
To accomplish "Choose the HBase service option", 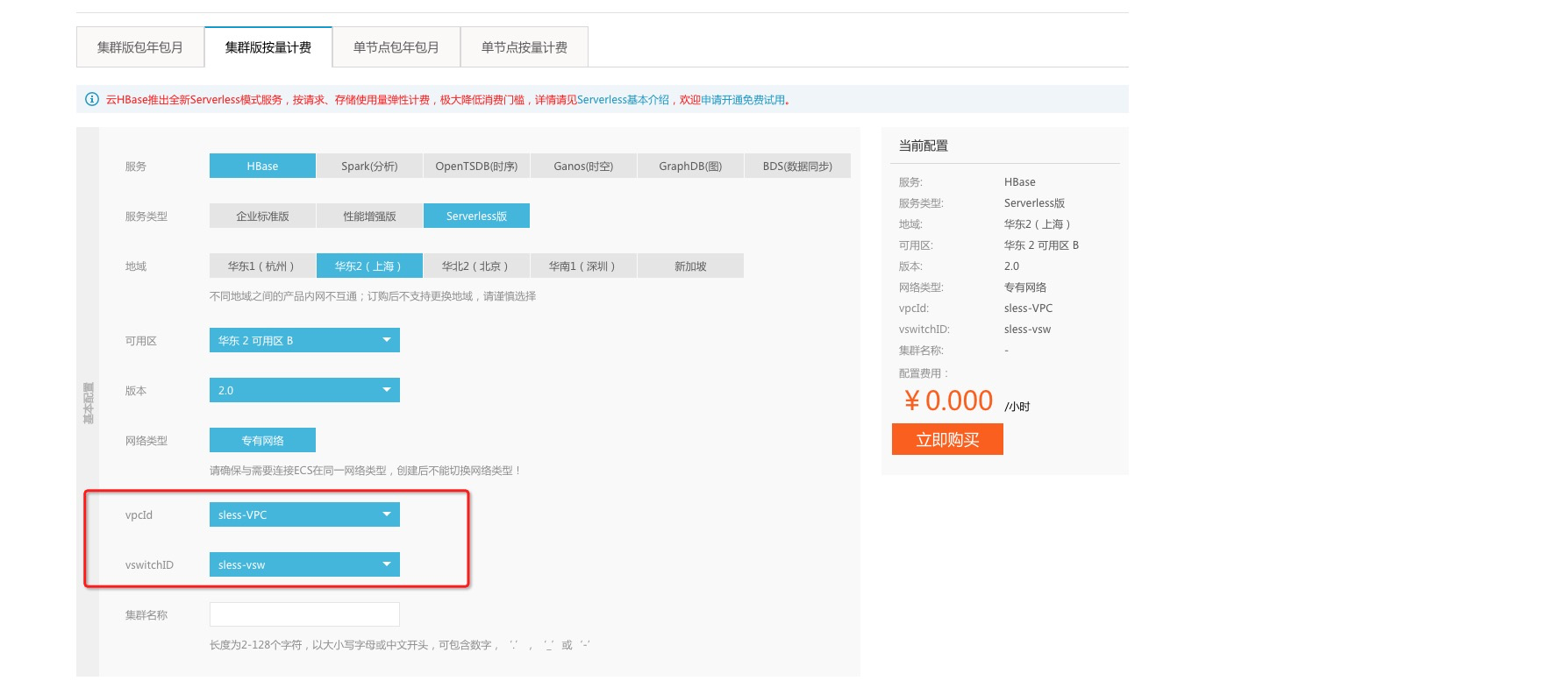I will pos(262,166).
